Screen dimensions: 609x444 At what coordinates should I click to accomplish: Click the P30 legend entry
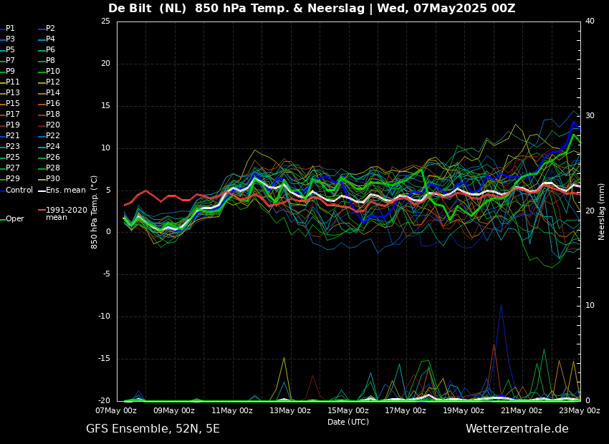pos(49,178)
